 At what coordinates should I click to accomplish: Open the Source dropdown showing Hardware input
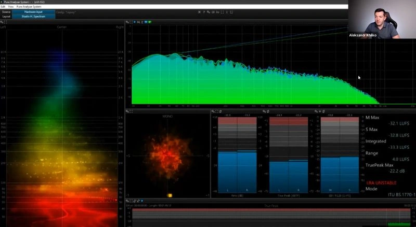click(33, 12)
